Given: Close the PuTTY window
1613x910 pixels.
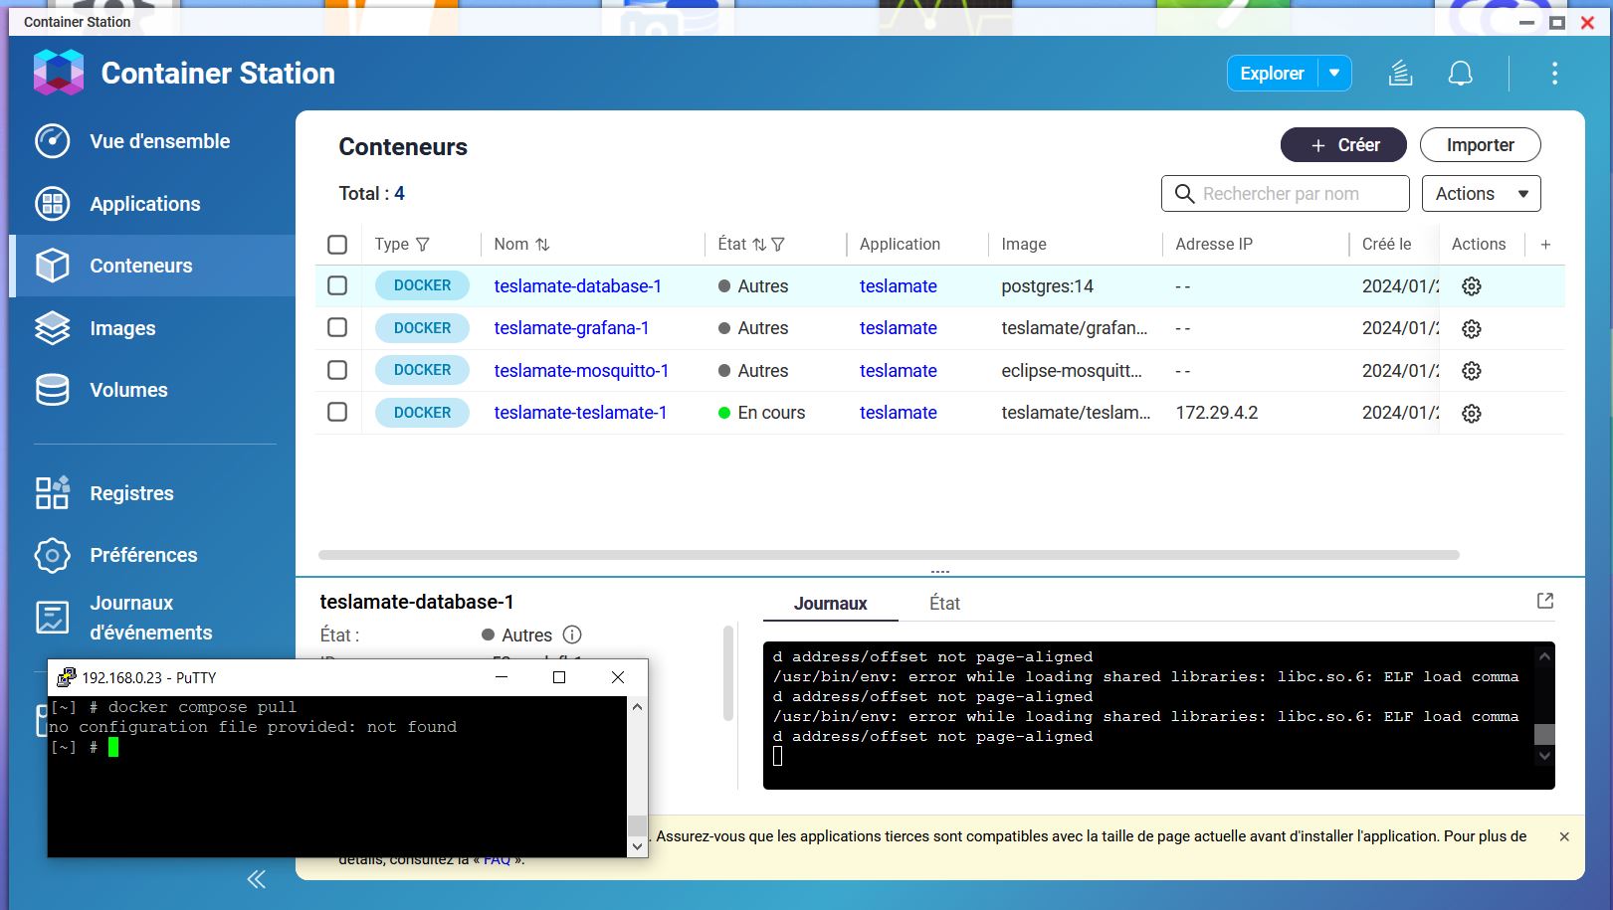Looking at the screenshot, I should (x=618, y=677).
